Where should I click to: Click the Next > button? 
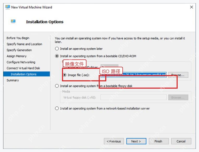coord(136,141)
